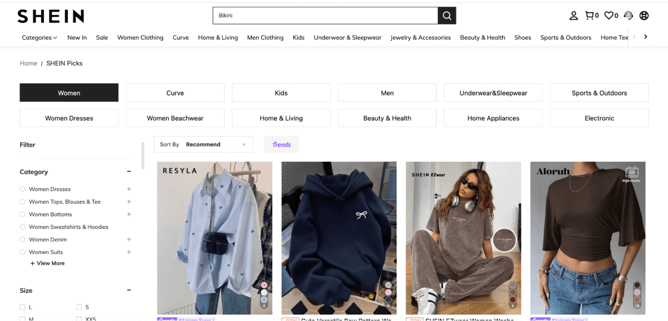Screen dimensions: 668x321
Task: Collapse the Category filter section
Action: click(129, 172)
